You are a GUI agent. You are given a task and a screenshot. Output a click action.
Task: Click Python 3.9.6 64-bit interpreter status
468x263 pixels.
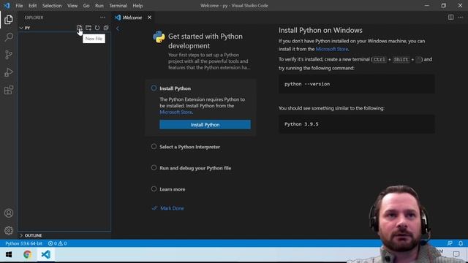tap(23, 243)
